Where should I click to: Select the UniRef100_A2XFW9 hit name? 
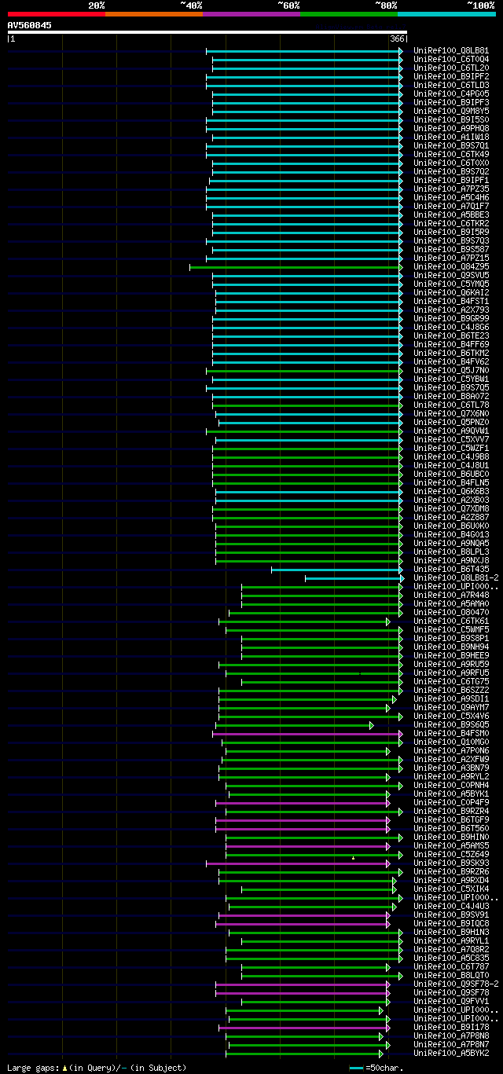pos(451,760)
